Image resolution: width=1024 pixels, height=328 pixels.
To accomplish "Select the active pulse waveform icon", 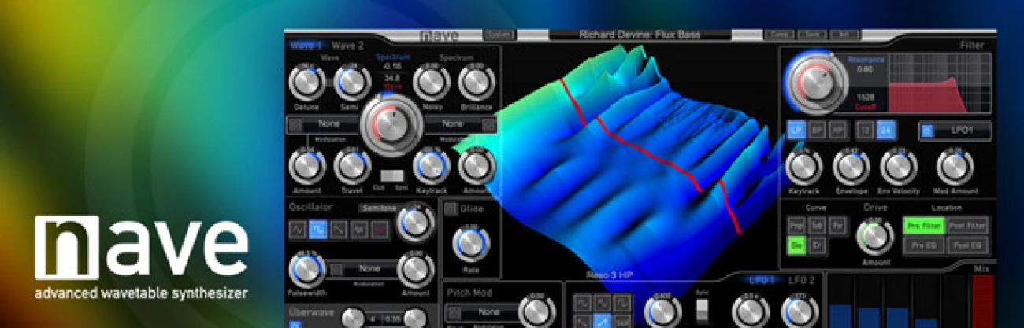I will click(x=319, y=229).
